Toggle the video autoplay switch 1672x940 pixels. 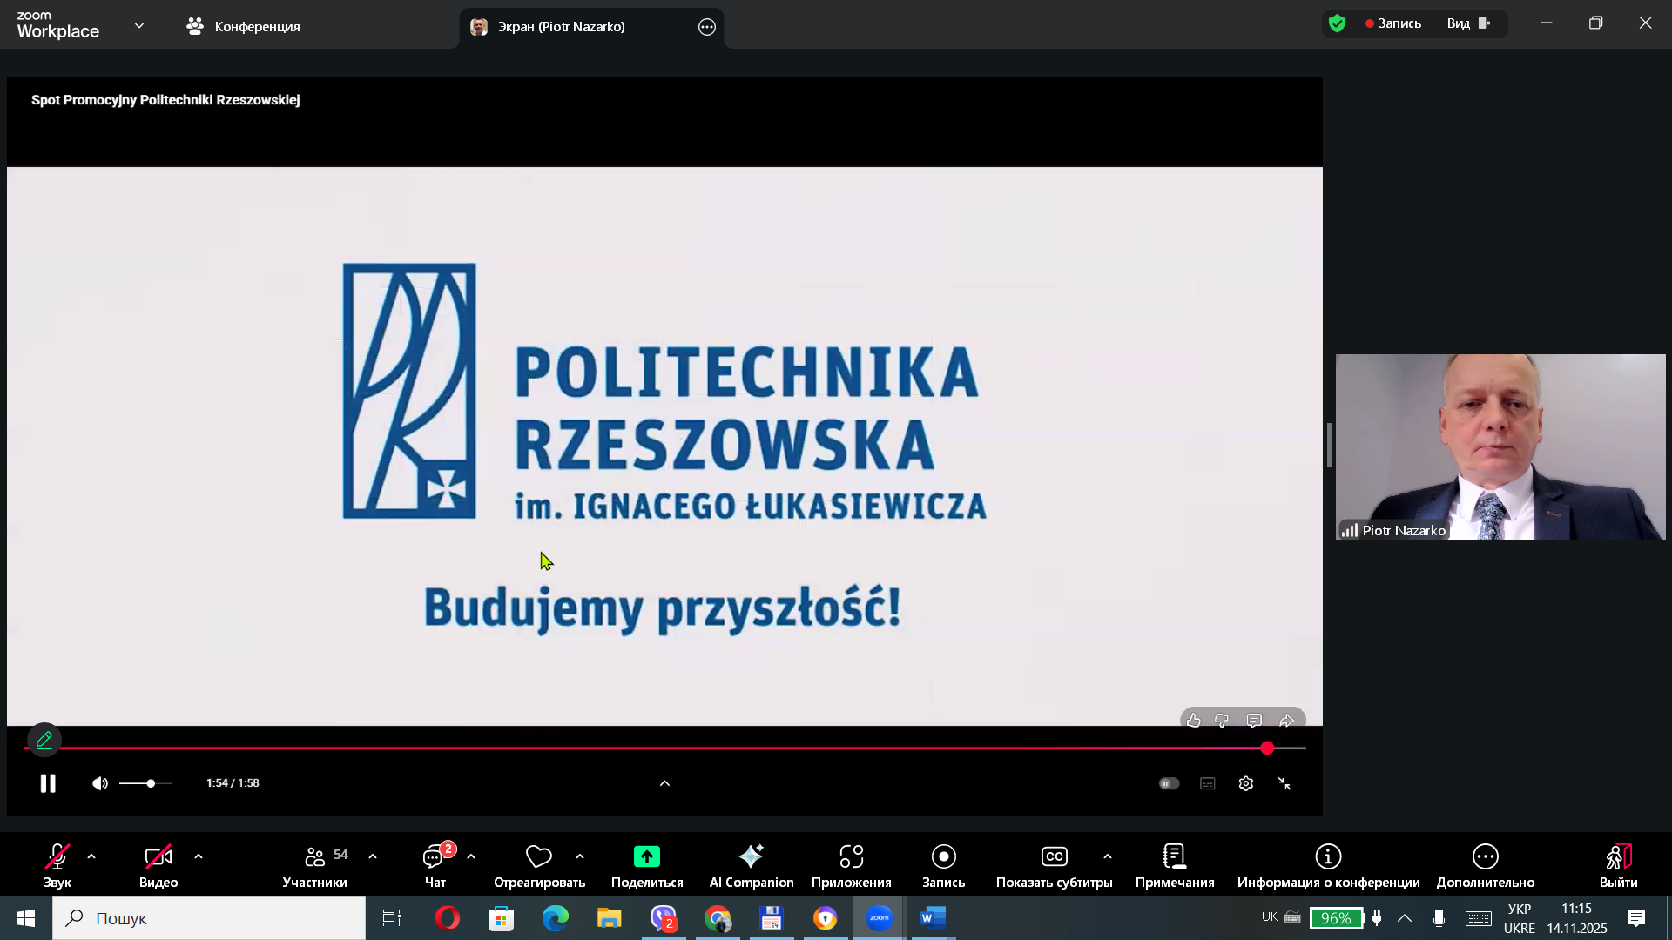(x=1169, y=783)
